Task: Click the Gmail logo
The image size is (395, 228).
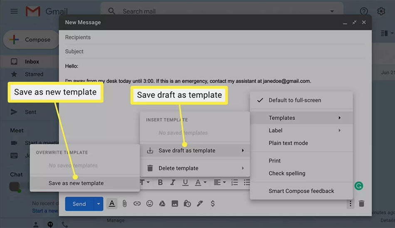Action: click(x=47, y=11)
